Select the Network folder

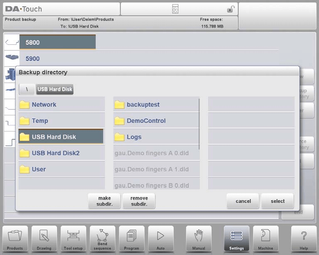coord(61,104)
